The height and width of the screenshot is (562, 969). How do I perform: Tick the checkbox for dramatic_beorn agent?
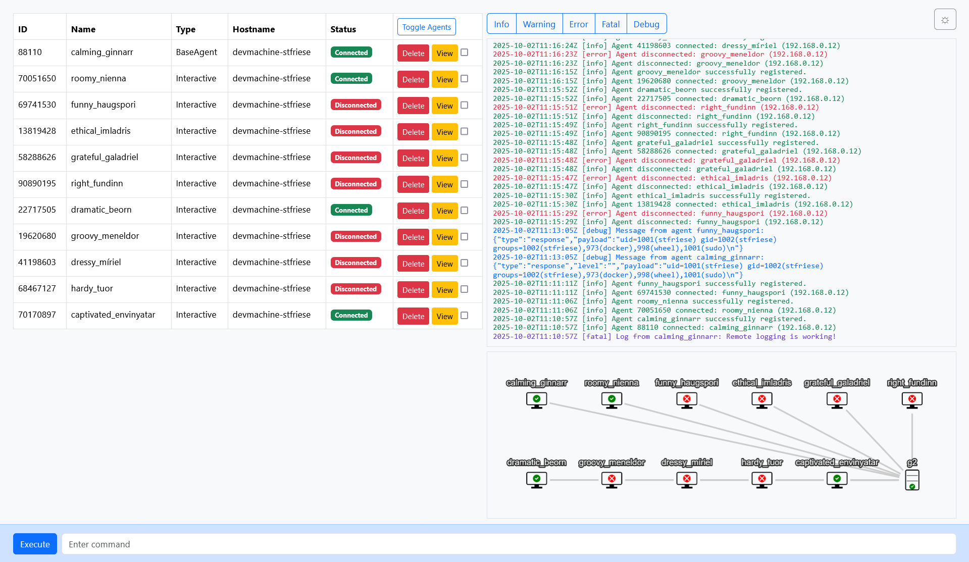465,210
